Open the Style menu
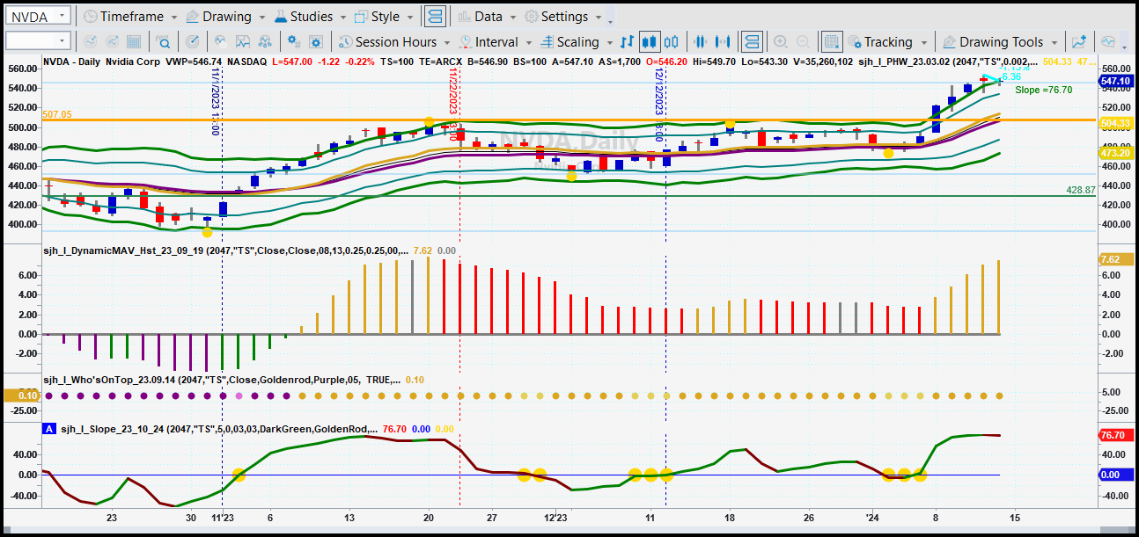 coord(384,17)
